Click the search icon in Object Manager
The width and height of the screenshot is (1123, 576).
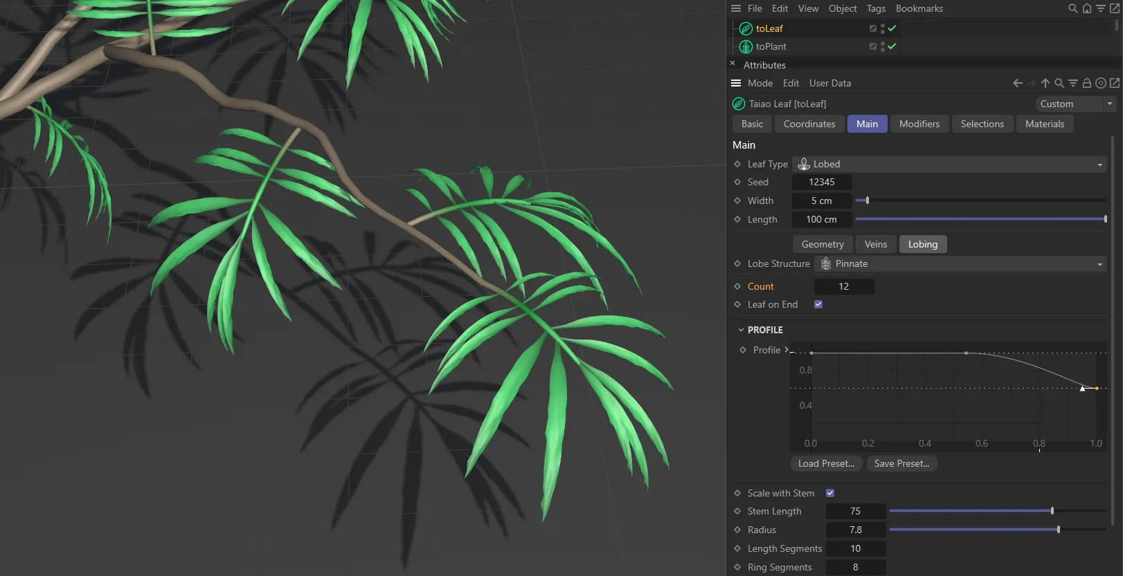pos(1072,8)
